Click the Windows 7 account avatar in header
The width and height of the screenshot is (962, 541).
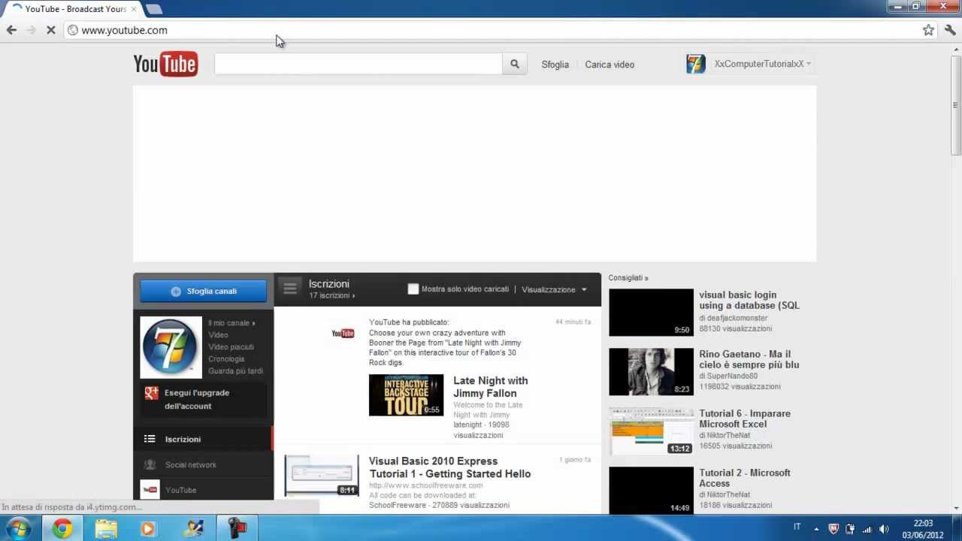pos(696,64)
